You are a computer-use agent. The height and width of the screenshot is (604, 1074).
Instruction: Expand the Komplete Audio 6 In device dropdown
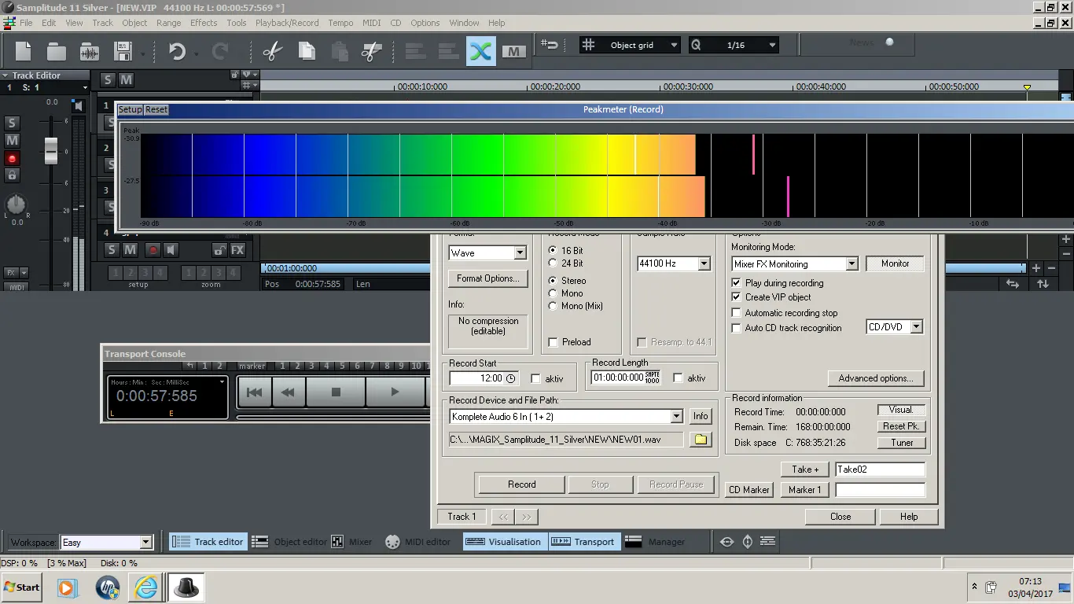tap(676, 417)
